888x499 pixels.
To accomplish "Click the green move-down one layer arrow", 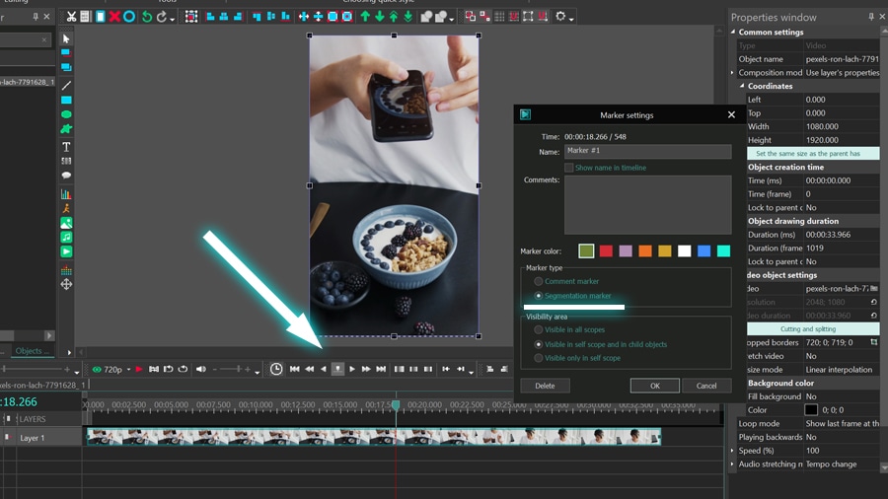I will click(380, 17).
